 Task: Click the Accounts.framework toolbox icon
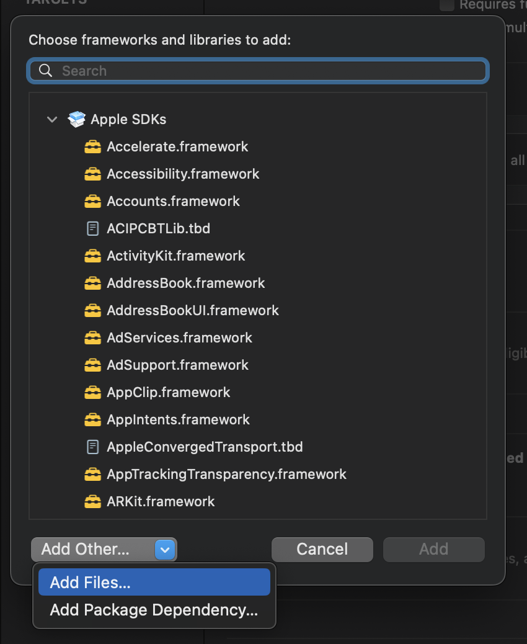click(93, 201)
